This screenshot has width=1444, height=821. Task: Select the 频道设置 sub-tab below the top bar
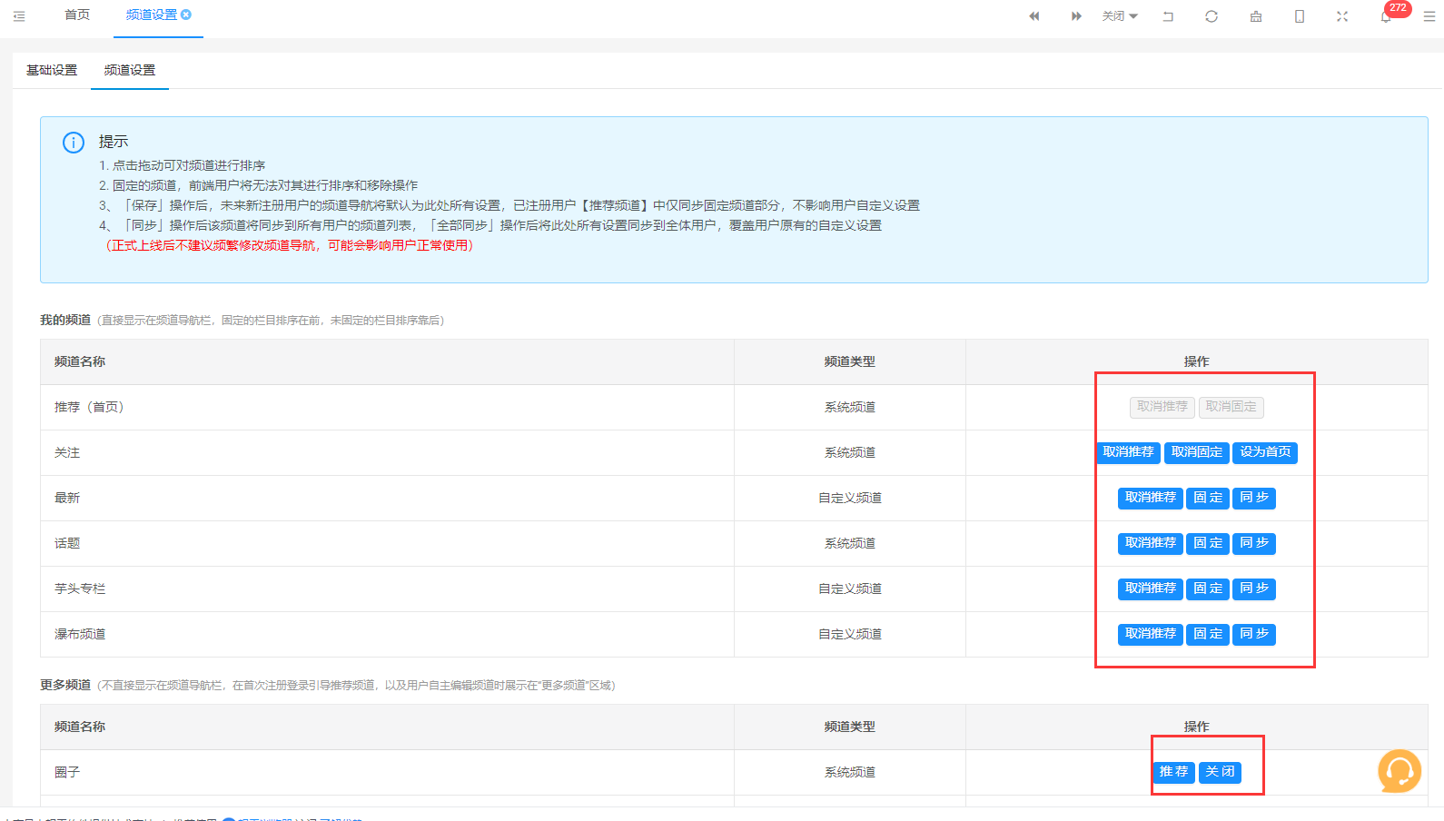pyautogui.click(x=130, y=70)
